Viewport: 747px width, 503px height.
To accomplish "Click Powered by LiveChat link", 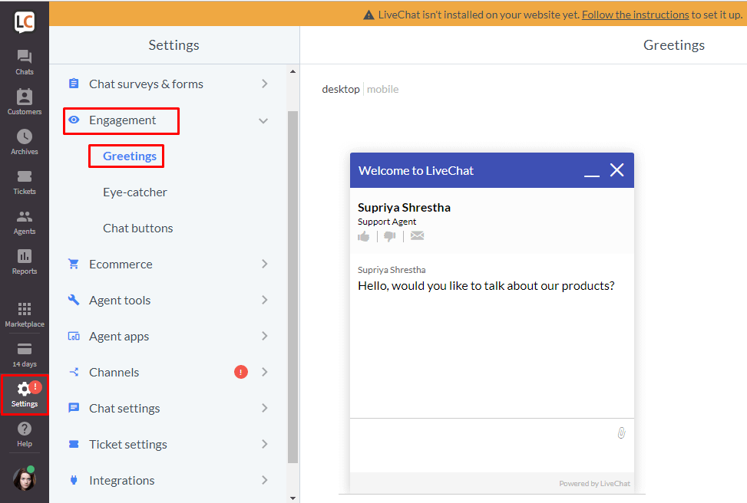I will point(594,484).
